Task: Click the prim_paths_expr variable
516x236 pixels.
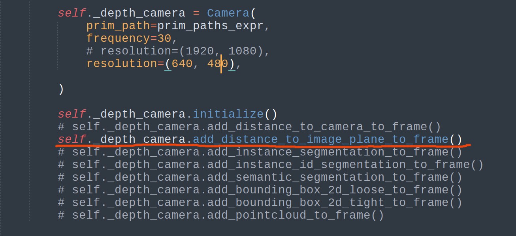Action: pos(207,26)
